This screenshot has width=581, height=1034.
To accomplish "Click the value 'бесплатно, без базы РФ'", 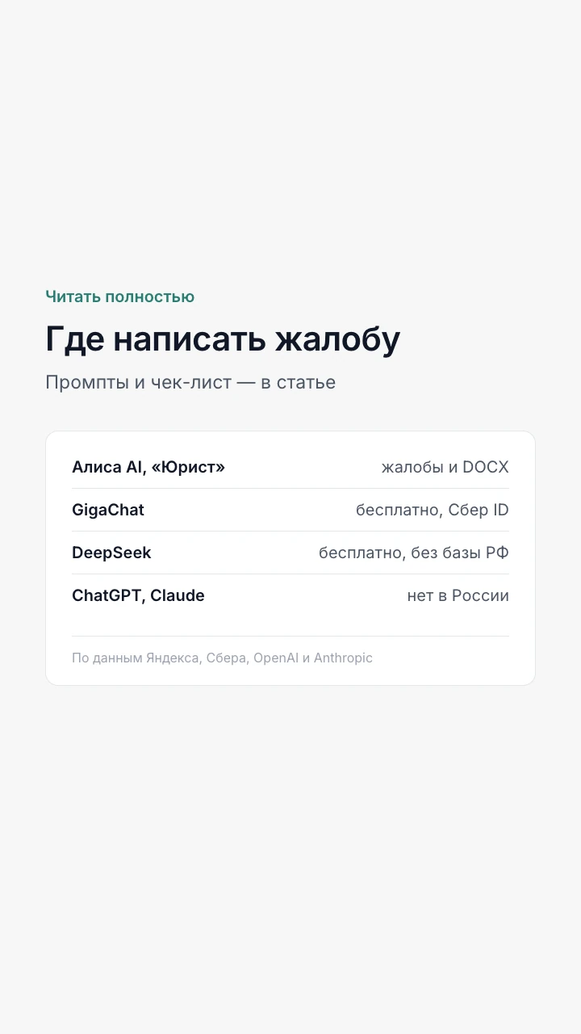I will [414, 553].
